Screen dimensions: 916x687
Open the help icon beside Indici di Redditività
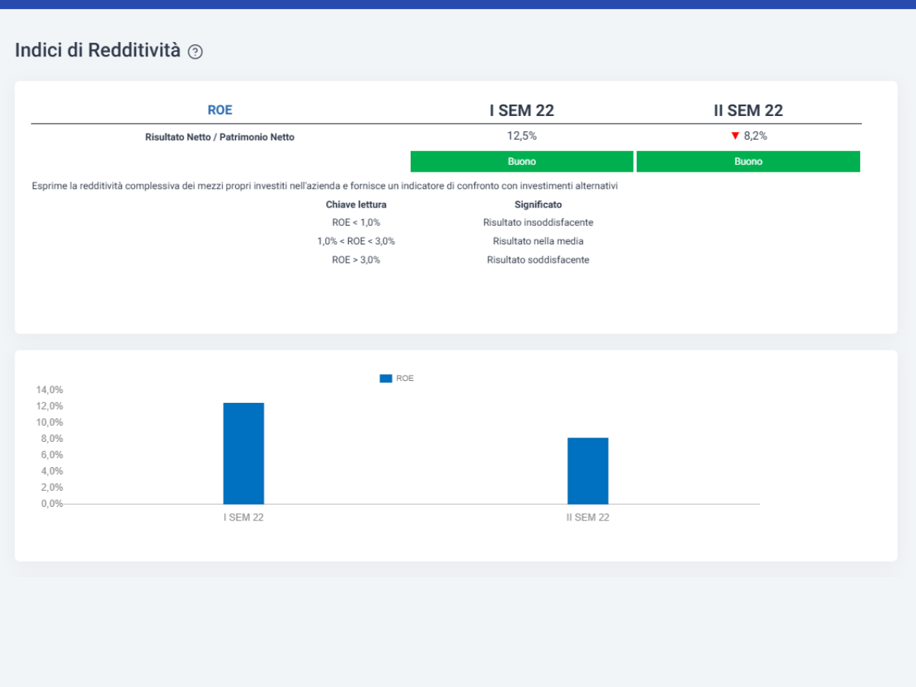click(195, 52)
